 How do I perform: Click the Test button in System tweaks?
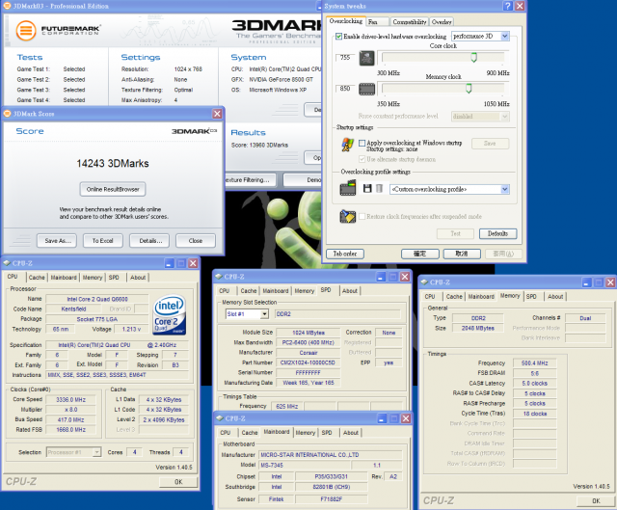click(455, 233)
